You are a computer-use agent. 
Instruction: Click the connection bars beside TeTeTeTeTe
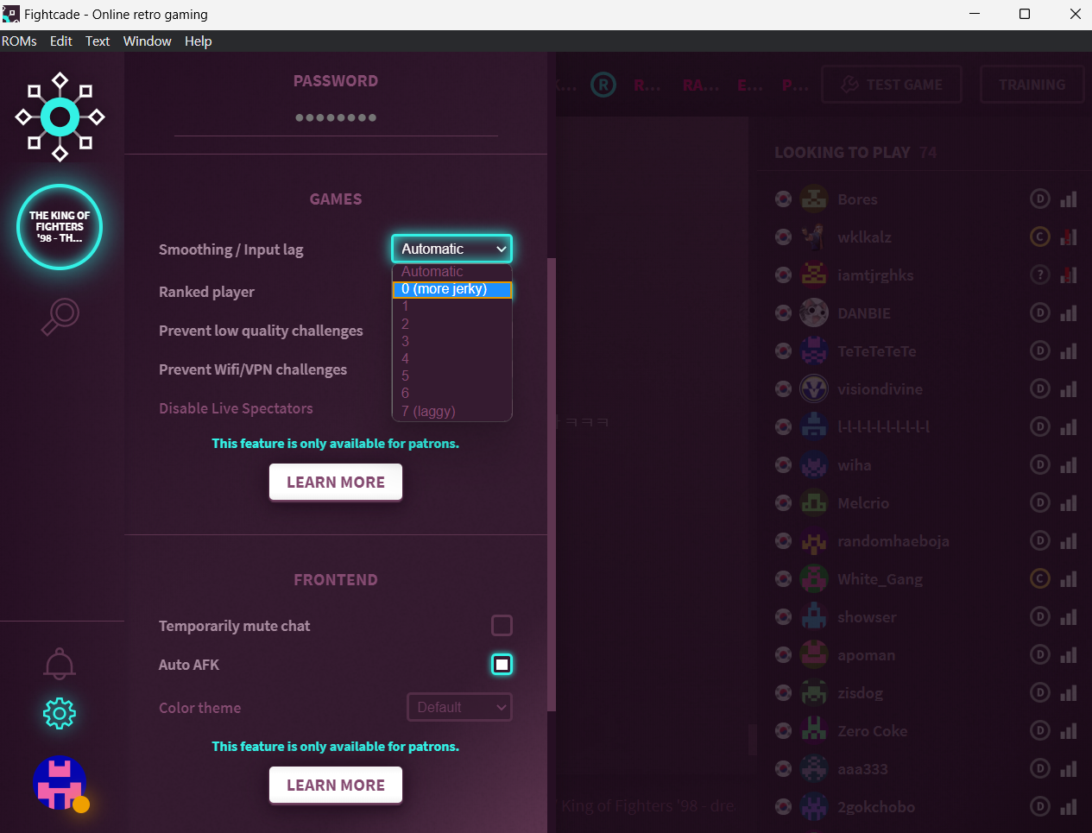point(1069,350)
